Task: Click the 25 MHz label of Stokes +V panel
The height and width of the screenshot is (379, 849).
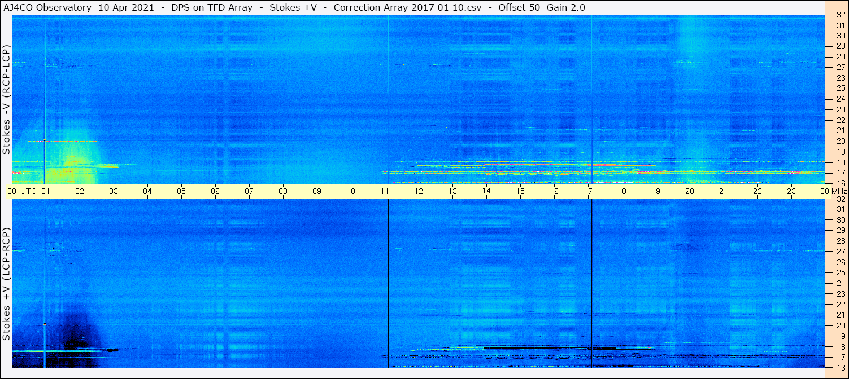Action: [x=841, y=272]
